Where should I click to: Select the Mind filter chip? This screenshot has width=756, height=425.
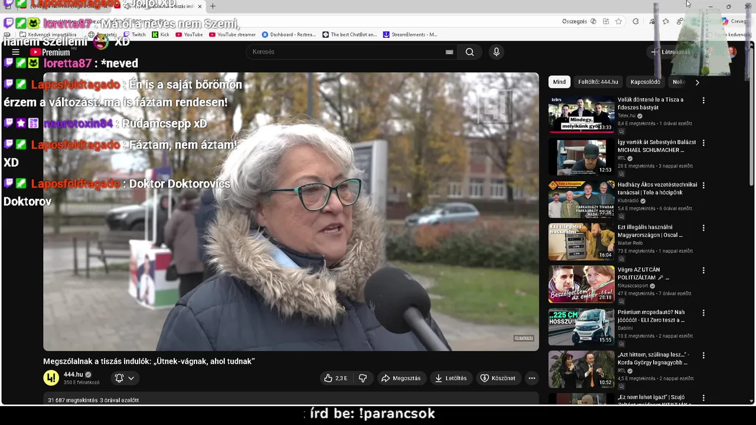point(559,82)
